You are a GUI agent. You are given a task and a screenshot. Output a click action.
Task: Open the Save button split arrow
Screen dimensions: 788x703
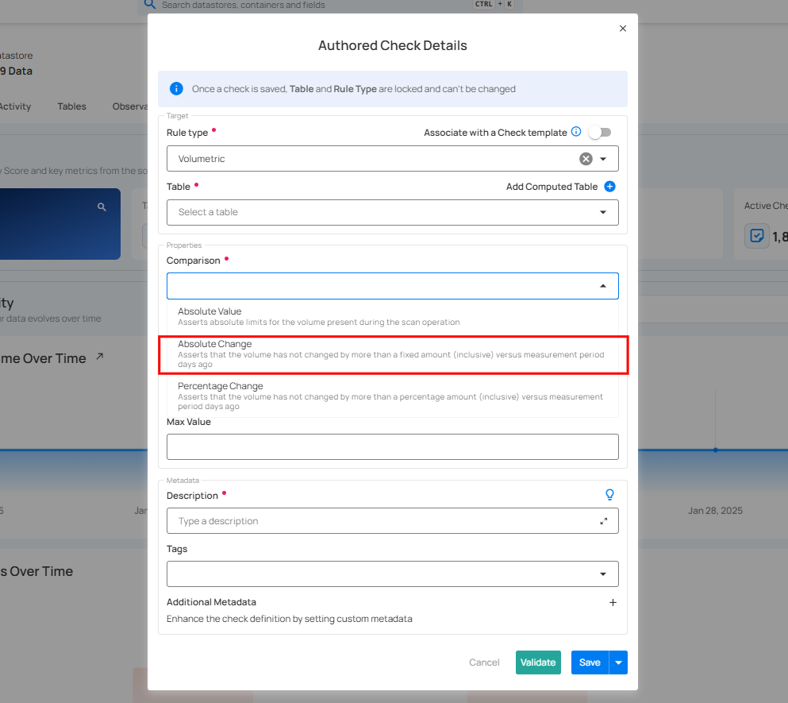(x=618, y=662)
